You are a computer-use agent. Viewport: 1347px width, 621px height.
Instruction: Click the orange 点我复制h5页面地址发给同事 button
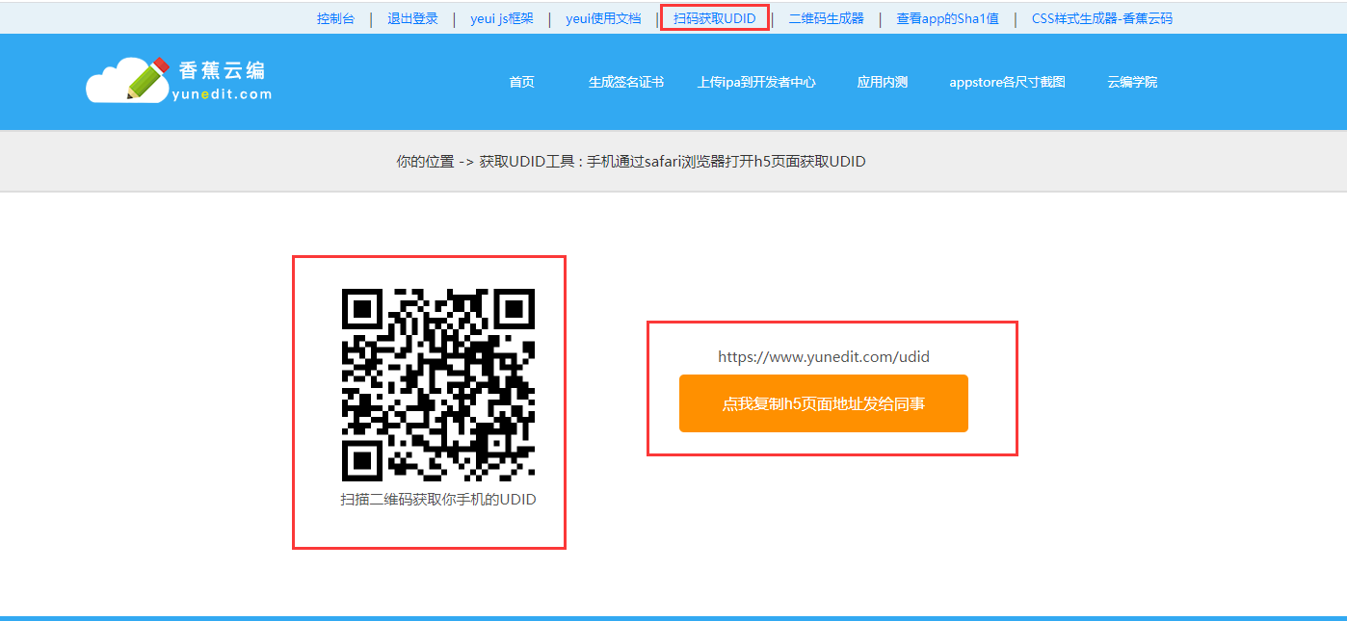pyautogui.click(x=824, y=403)
